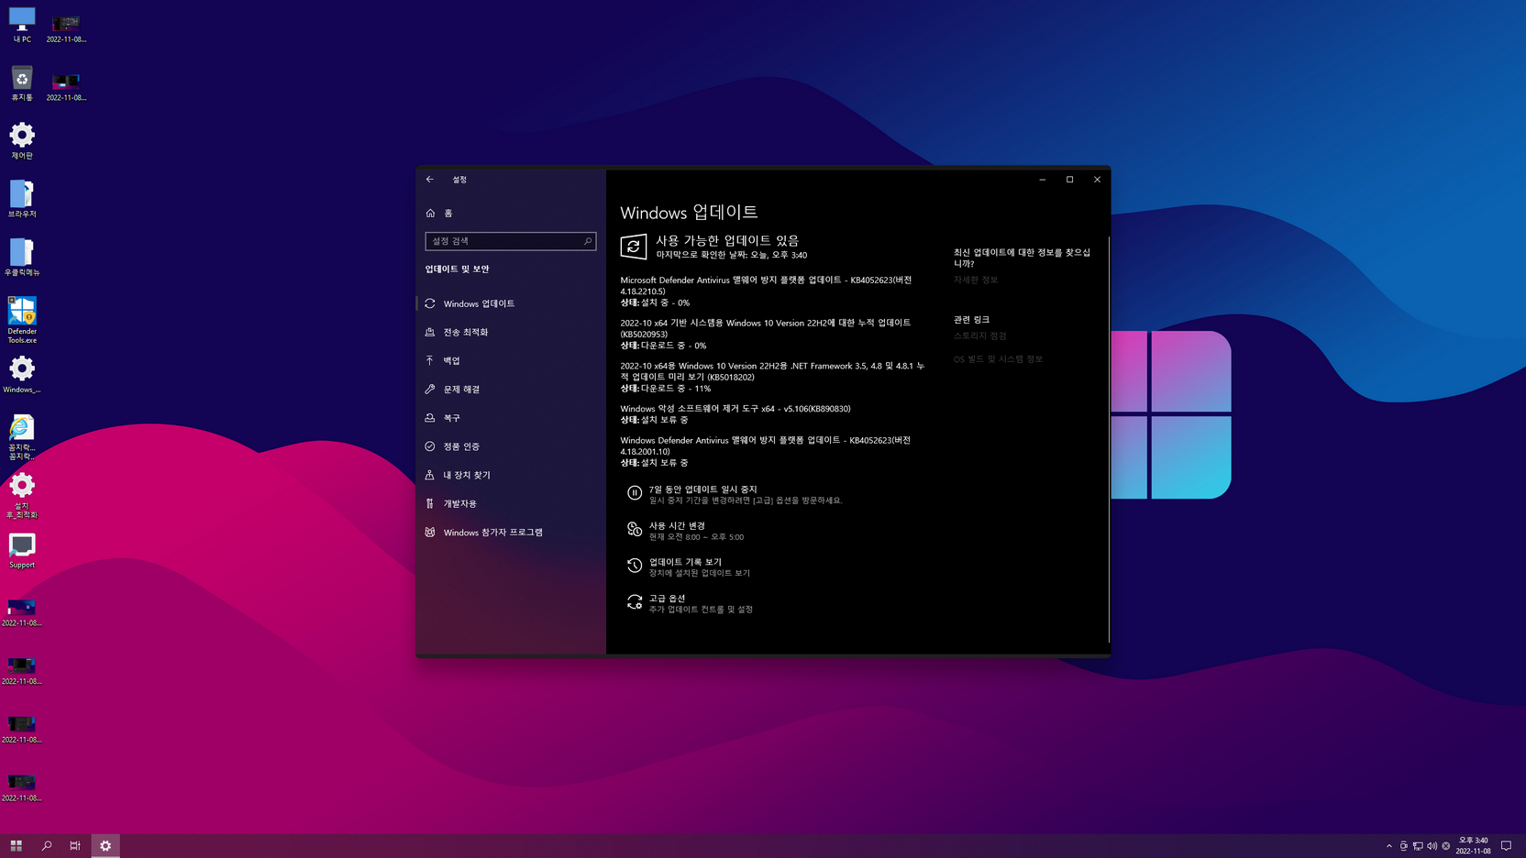Select the Internet Explorer shortcut desktop icon
1526x858 pixels.
22,437
